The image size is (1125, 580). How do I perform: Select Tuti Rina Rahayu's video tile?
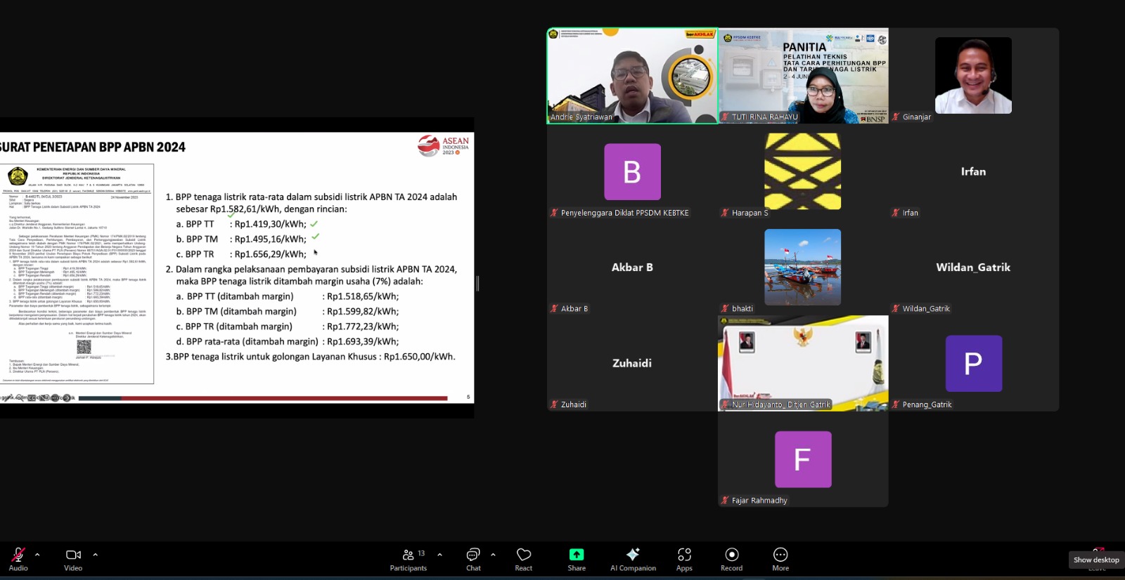click(803, 76)
